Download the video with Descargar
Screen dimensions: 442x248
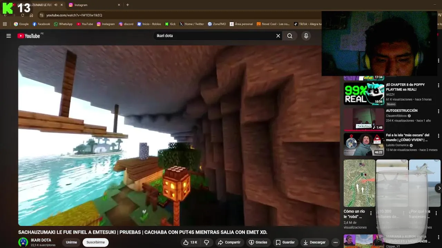[314, 242]
